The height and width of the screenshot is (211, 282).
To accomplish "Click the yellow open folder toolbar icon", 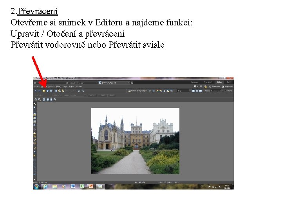I will [44, 91].
